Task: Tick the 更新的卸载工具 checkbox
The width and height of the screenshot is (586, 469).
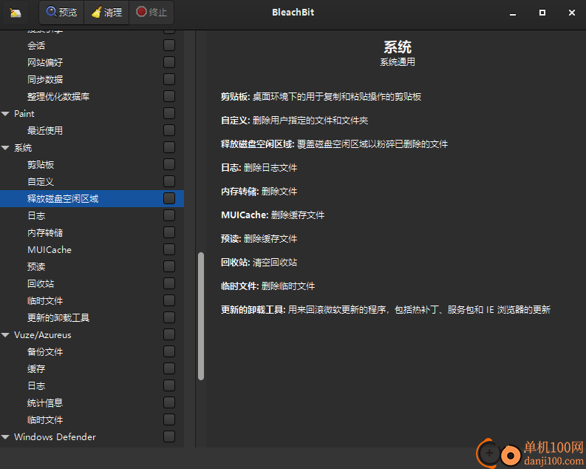Action: click(x=169, y=317)
